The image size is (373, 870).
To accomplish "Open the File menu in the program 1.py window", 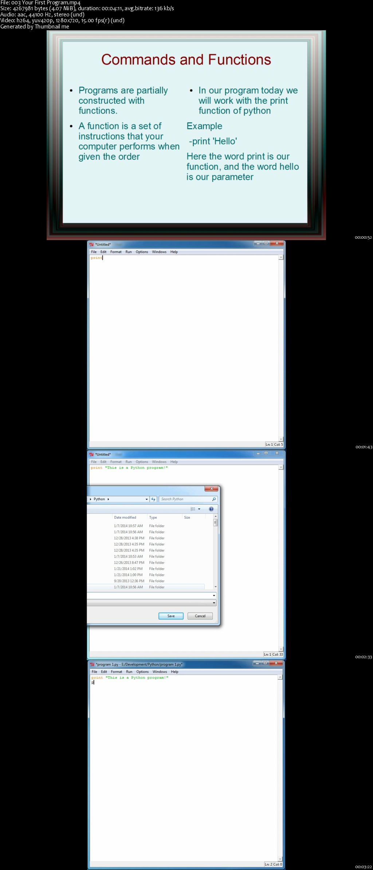I will coord(94,671).
